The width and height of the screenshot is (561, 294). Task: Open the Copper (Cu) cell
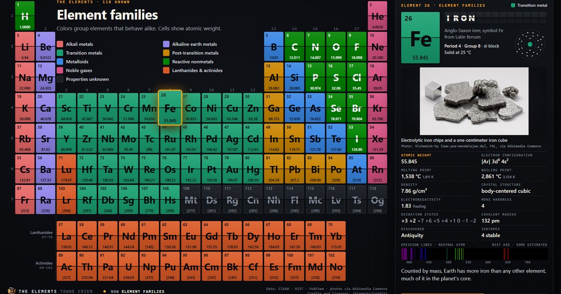(x=232, y=108)
